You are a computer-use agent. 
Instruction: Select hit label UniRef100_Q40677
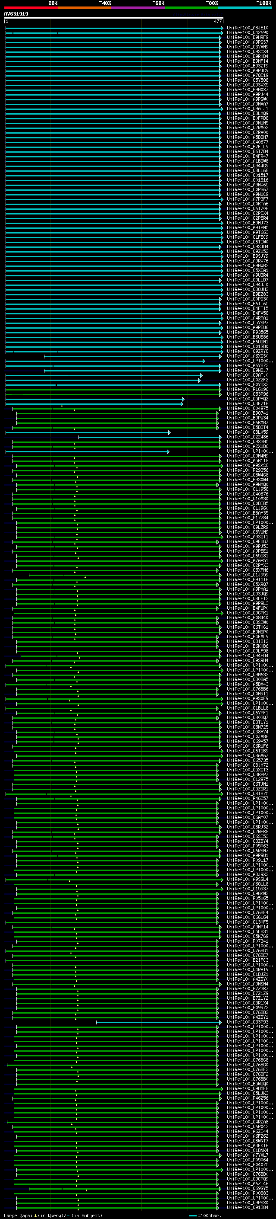coord(248,142)
